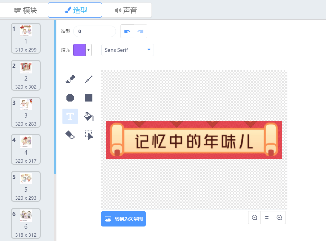Screen dimensions: 326x241
Task: Click the redo arrow button
Action: [140, 31]
